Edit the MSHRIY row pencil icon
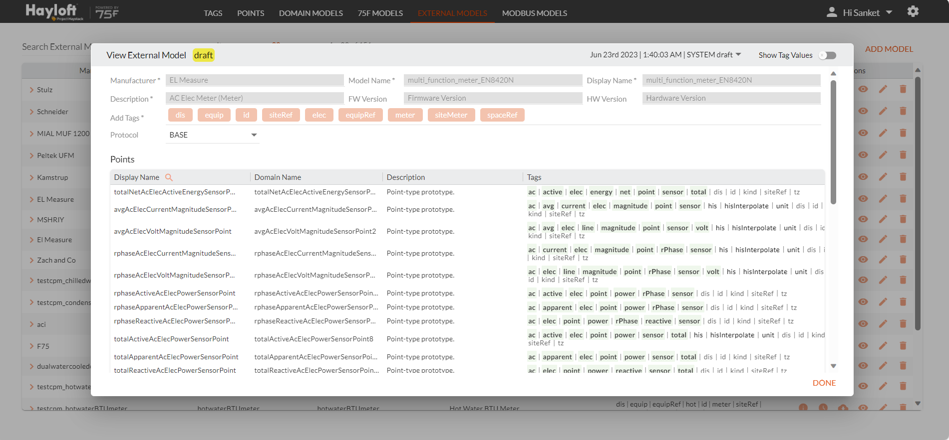This screenshot has height=440, width=949. click(x=883, y=219)
